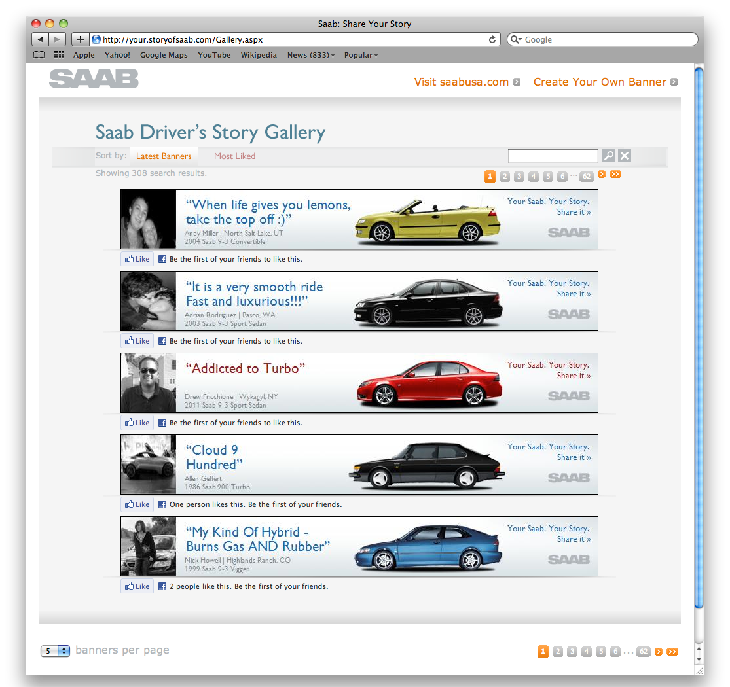Open Allen Geffert's car photo thumbnail
Viewport: 730px width, 687px height.
click(149, 465)
